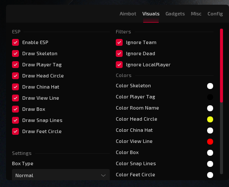Click the black Color Player Tag swatch
229x187 pixels.
[x=210, y=97]
